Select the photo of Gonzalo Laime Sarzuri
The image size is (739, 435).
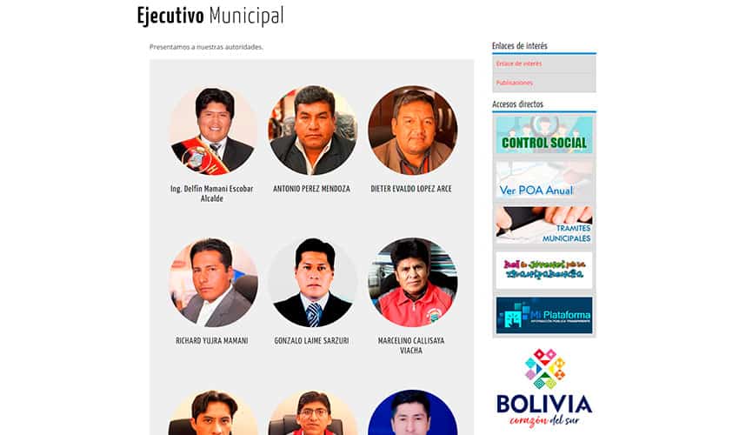click(x=312, y=282)
